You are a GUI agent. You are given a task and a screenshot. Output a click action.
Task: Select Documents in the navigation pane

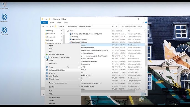pos(51,37)
